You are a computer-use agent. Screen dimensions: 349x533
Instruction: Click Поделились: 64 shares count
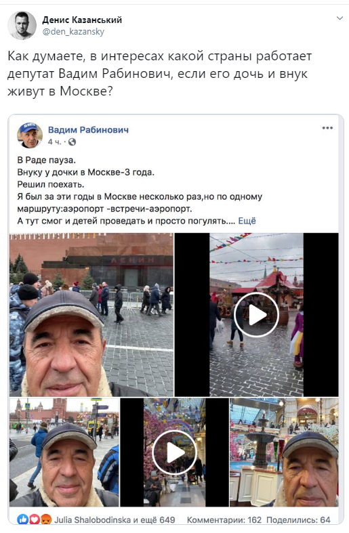[298, 520]
